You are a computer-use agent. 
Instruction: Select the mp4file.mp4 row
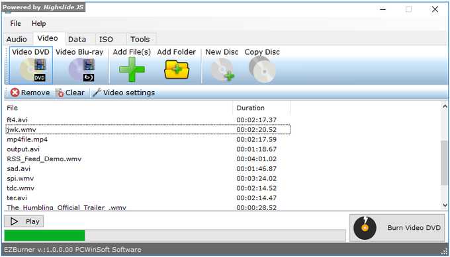[x=148, y=139]
